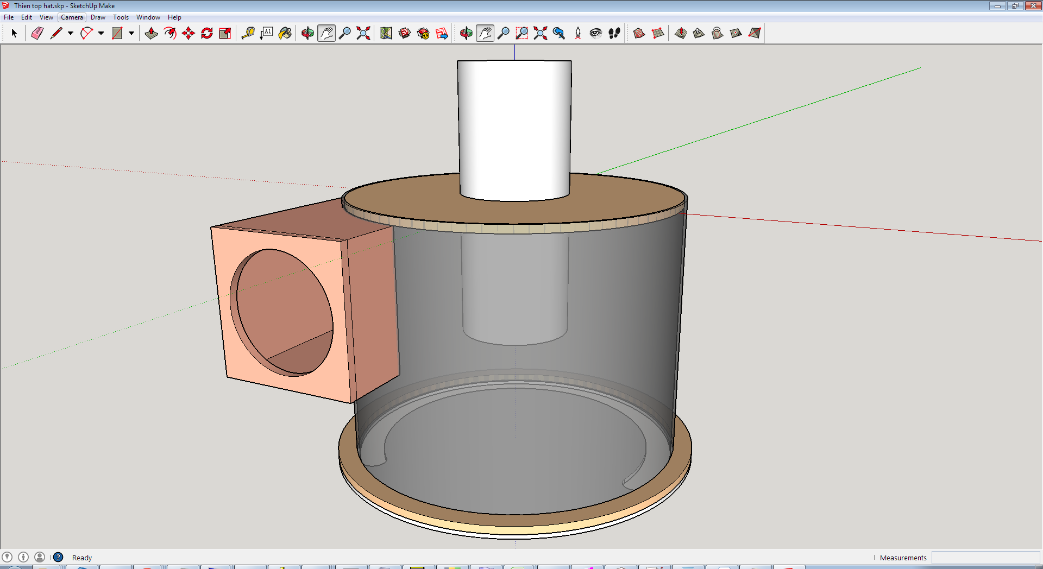Click the Measurements input box
The image size is (1043, 569).
(985, 558)
